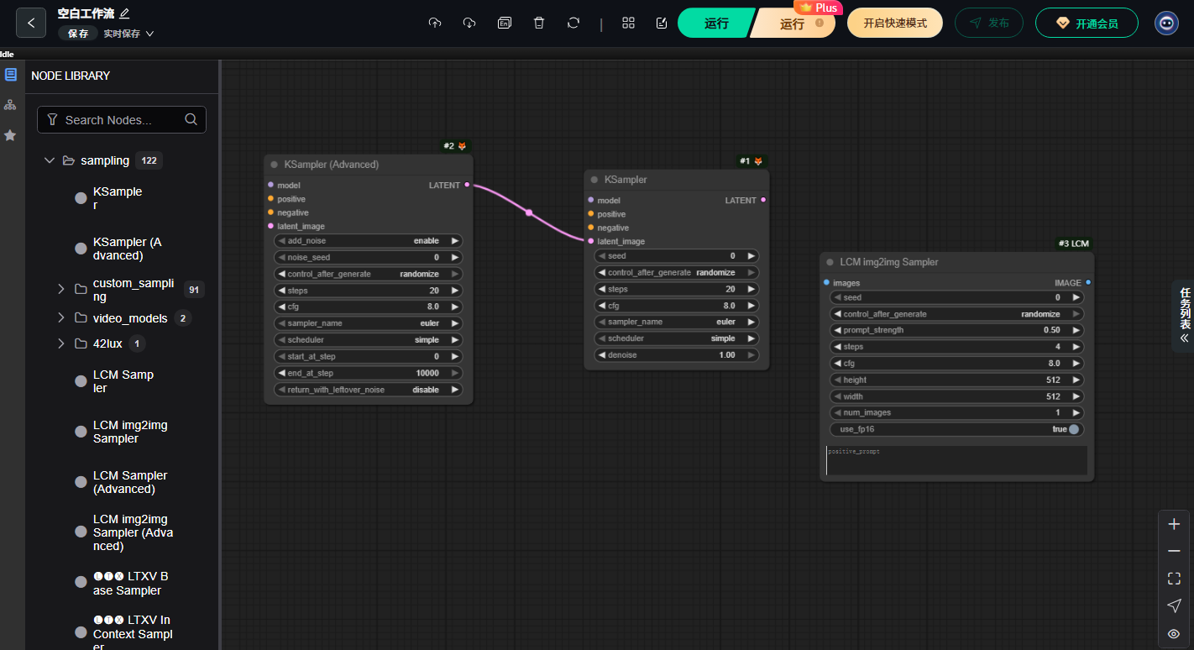This screenshot has width=1194, height=650.
Task: Click the midpoint dot on the pink link
Action: point(529,212)
